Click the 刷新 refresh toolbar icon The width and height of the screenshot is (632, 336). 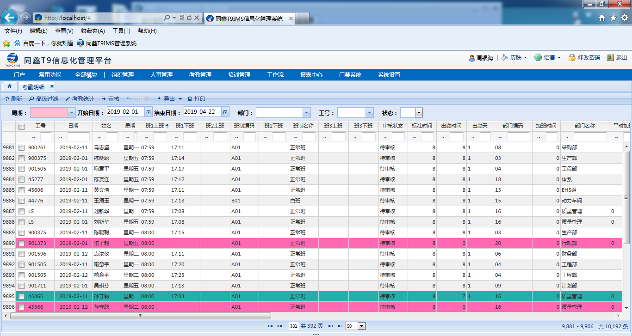pyautogui.click(x=7, y=99)
